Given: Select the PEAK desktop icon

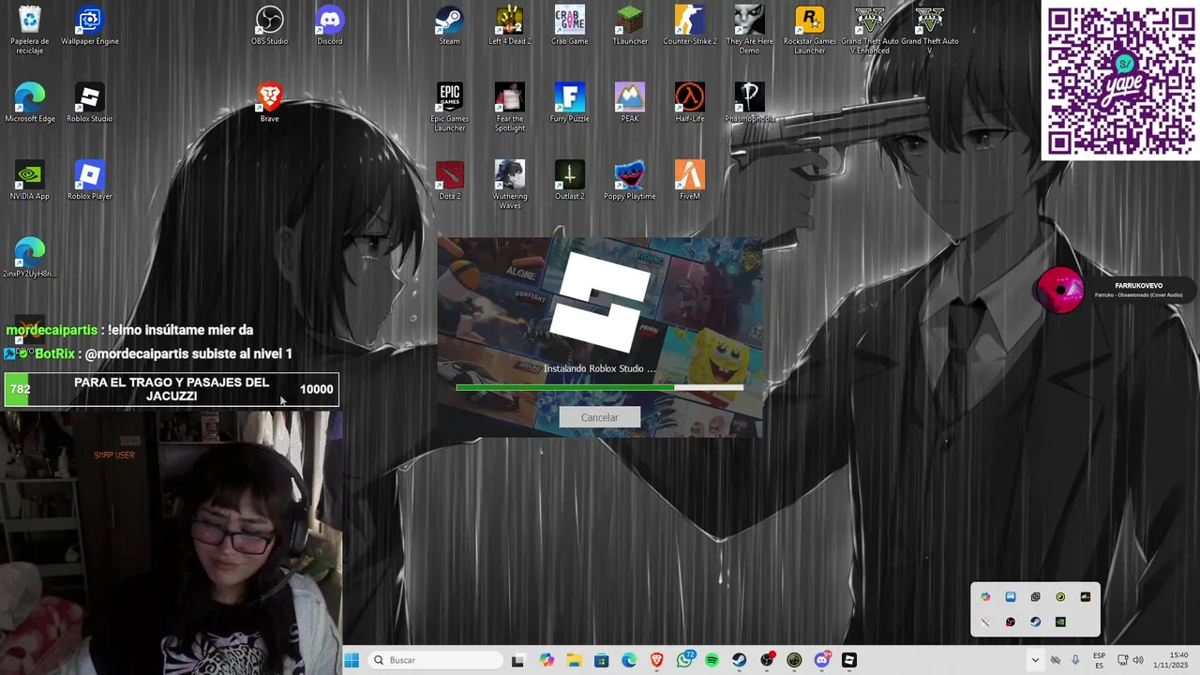Looking at the screenshot, I should [630, 103].
